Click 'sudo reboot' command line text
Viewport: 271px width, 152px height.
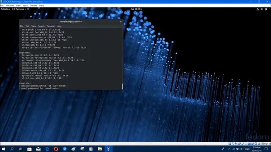59,86
